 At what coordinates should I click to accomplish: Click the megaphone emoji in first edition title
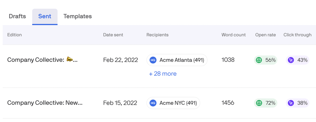[x=70, y=60]
